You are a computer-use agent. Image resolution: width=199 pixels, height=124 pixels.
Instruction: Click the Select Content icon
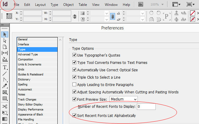[176, 19]
